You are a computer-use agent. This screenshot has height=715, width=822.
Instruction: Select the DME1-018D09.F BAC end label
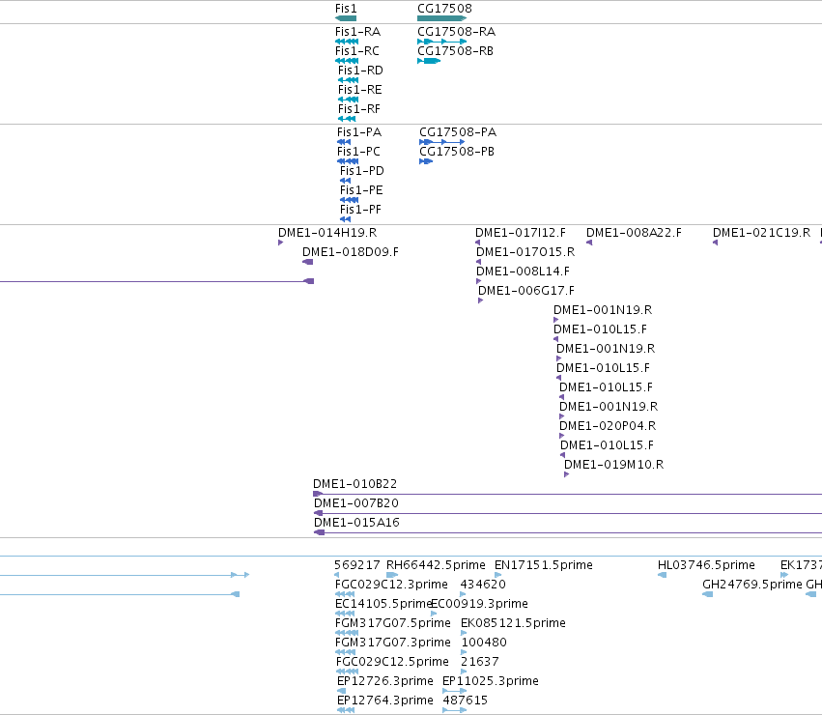point(351,252)
